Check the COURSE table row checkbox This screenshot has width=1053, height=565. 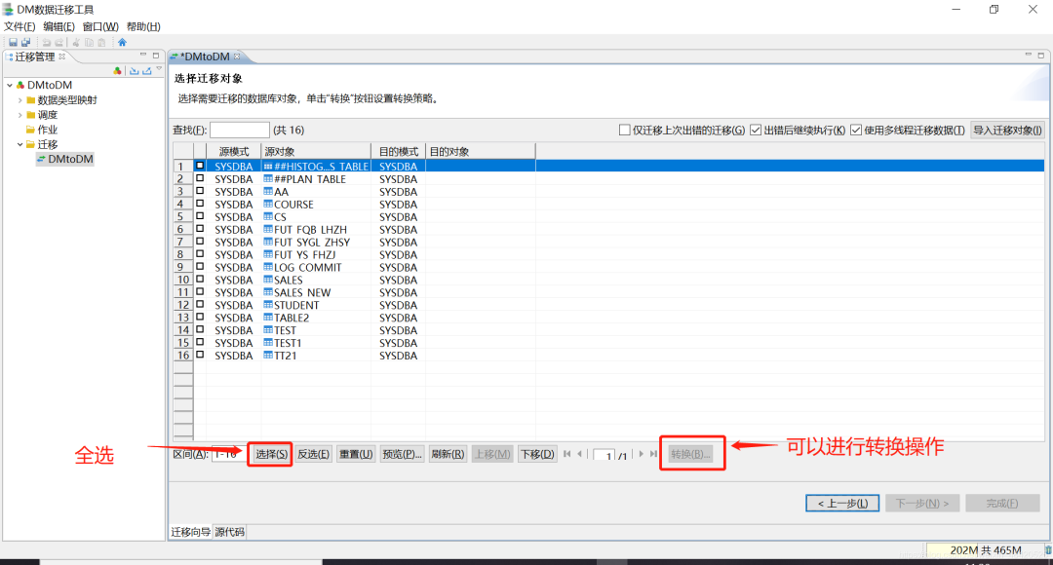tap(200, 204)
